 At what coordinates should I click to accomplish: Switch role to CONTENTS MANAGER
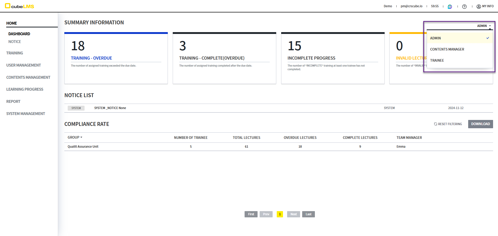[x=447, y=49]
